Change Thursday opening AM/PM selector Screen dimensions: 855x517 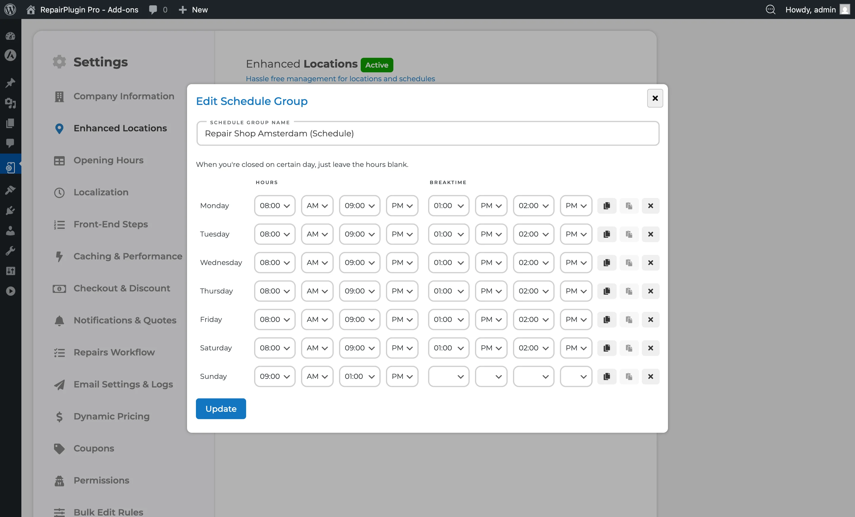click(x=317, y=291)
